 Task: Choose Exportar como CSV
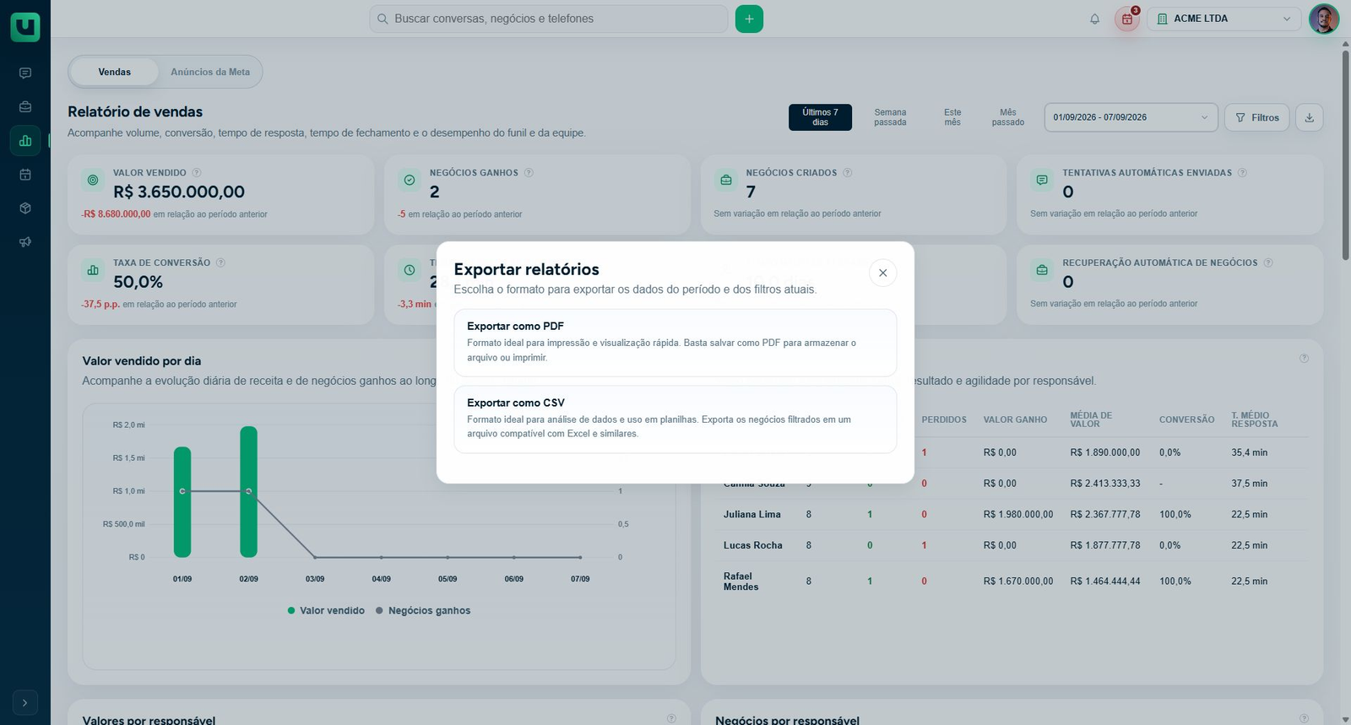pyautogui.click(x=675, y=419)
